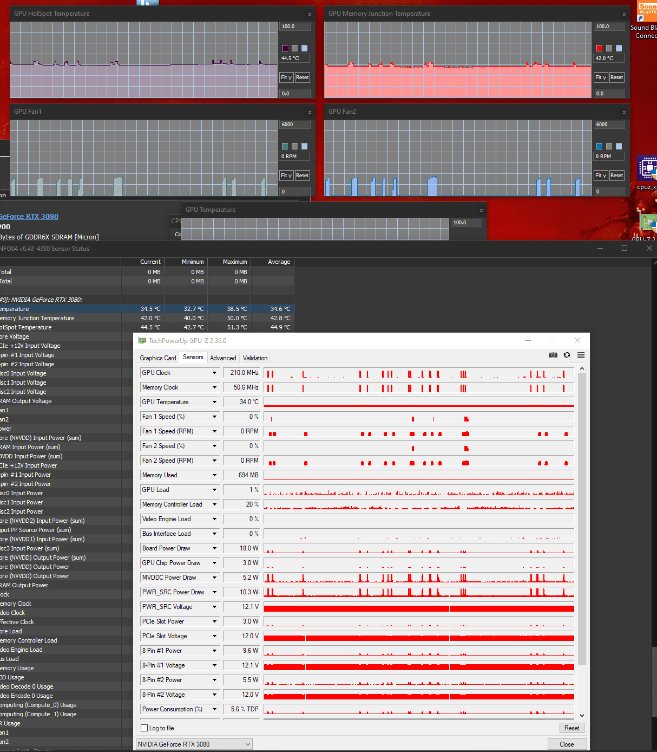This screenshot has width=657, height=752.
Task: Click the GPU-Z sensor list scroll up arrow
Action: pos(582,368)
